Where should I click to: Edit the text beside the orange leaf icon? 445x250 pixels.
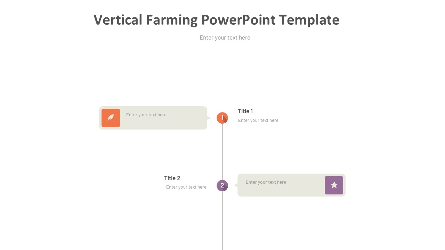[146, 115]
